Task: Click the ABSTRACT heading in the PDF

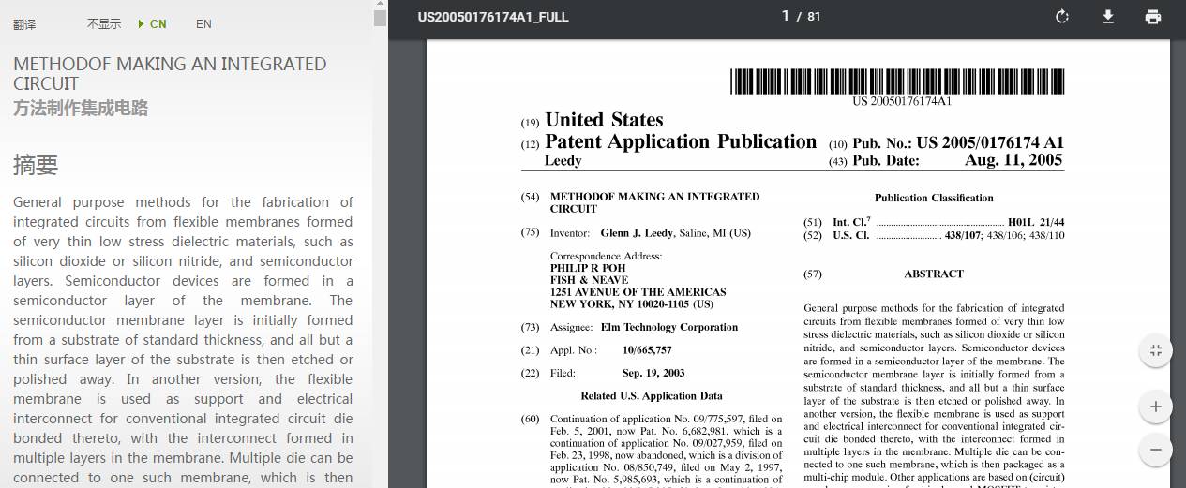Action: [934, 274]
